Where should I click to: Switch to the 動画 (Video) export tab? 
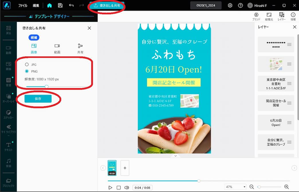[57, 48]
